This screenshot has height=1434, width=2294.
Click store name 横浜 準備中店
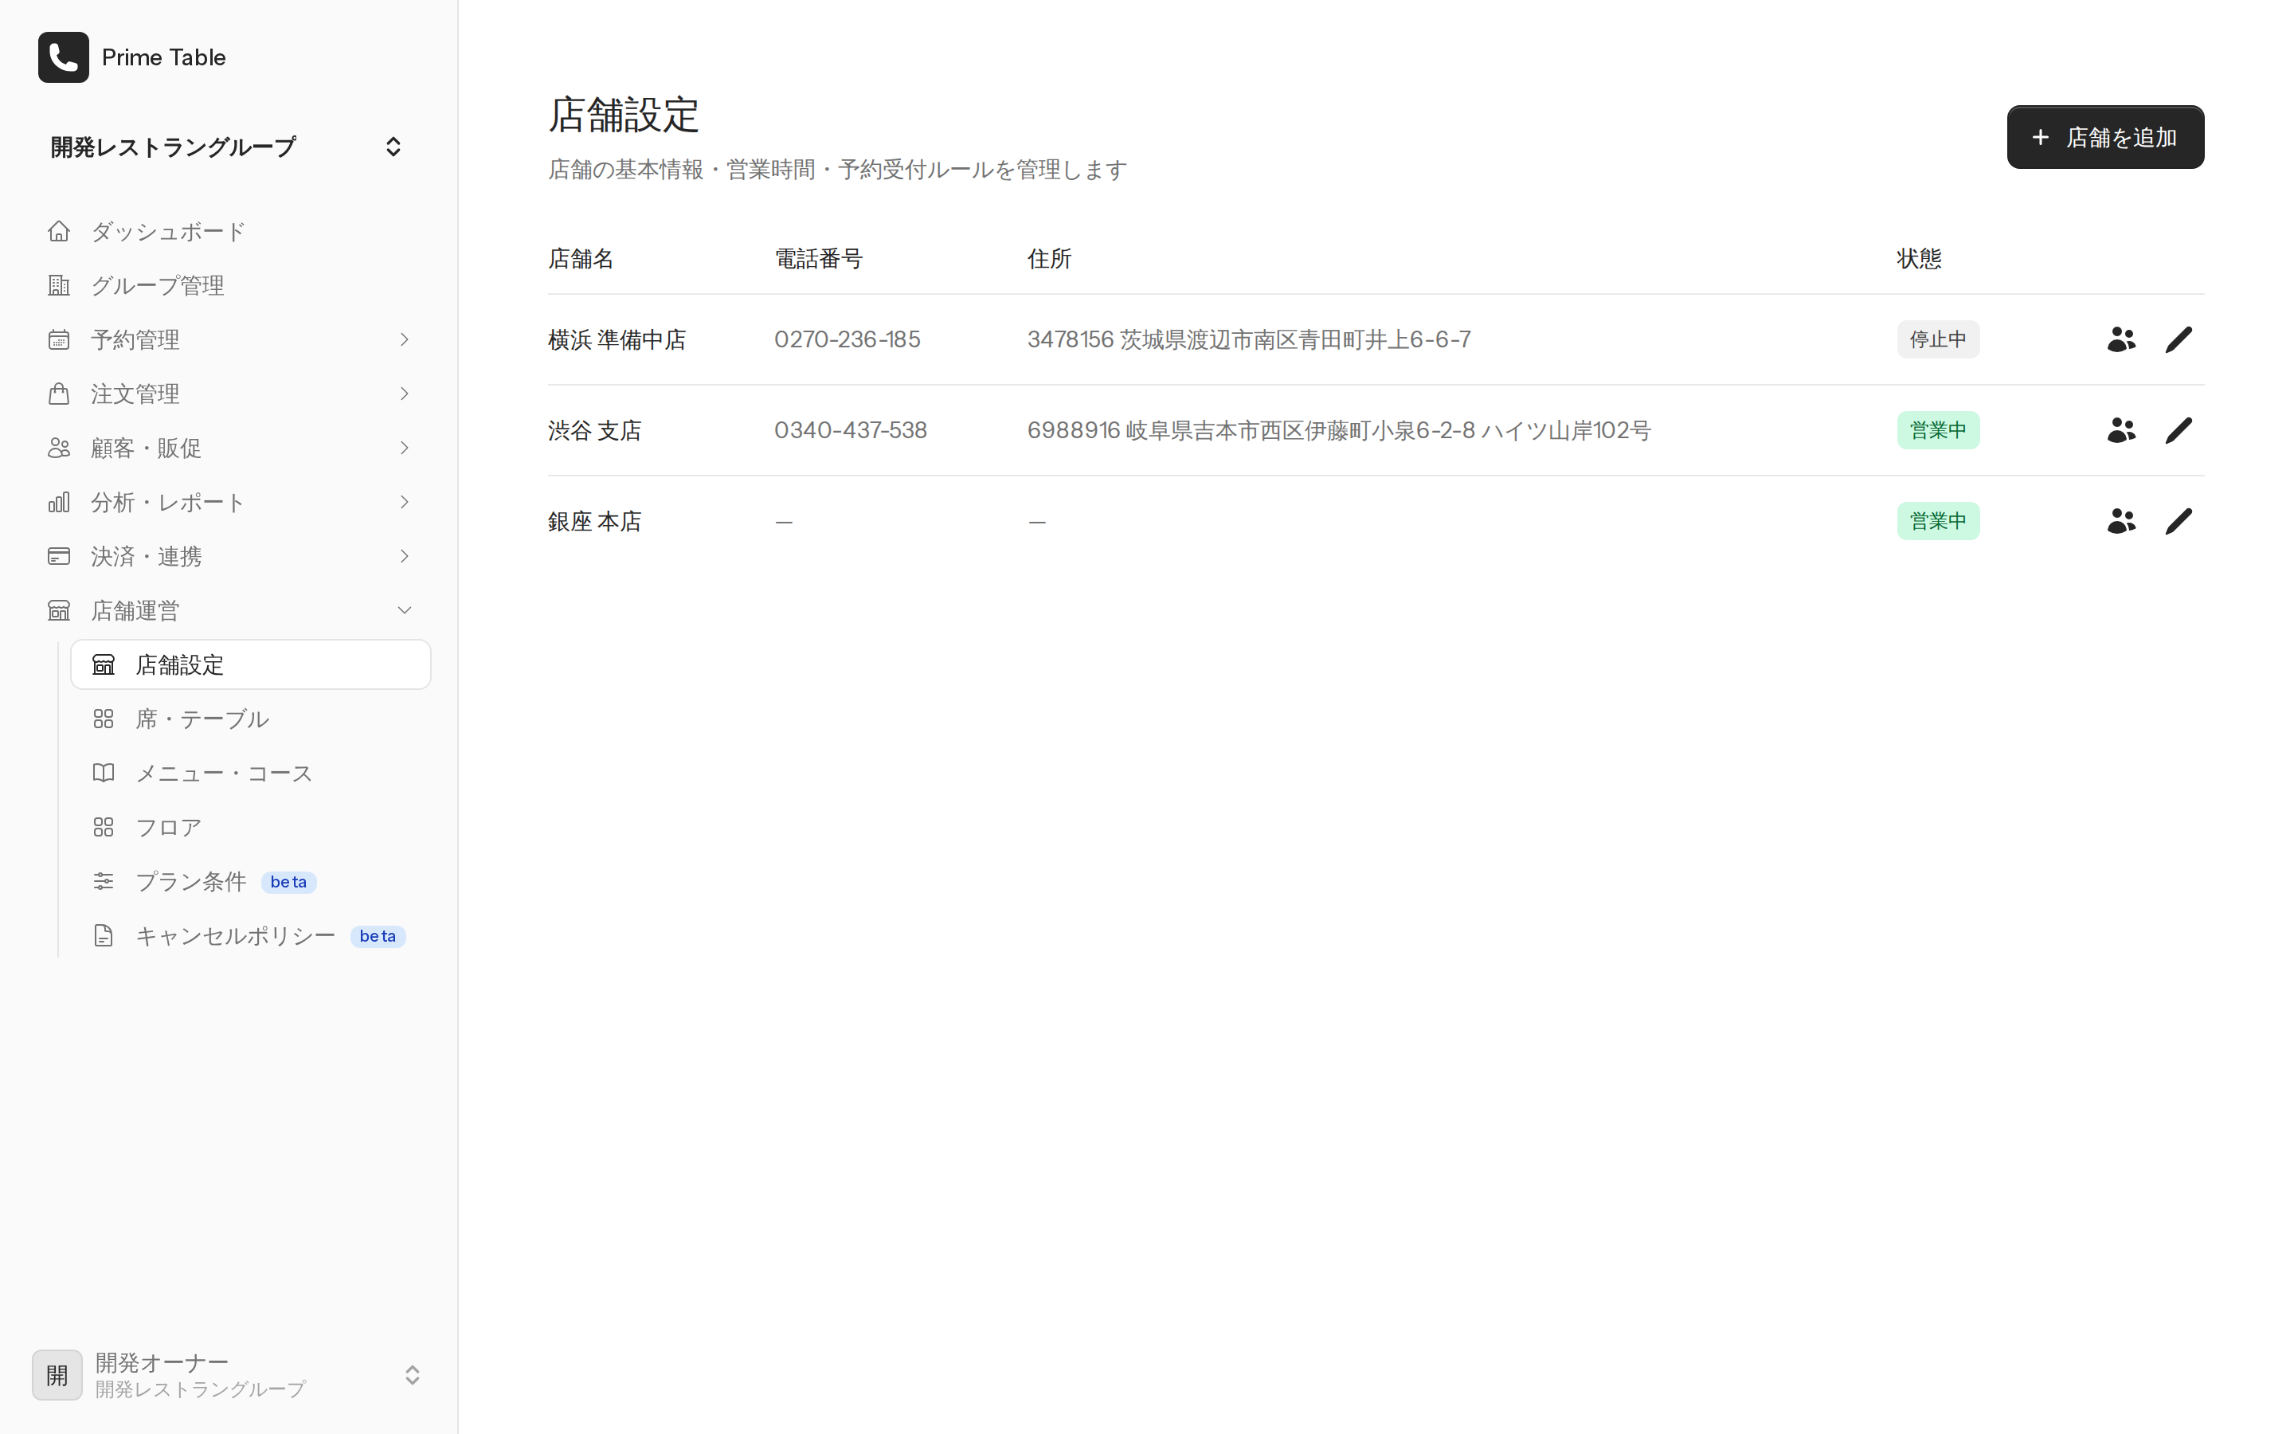point(617,339)
